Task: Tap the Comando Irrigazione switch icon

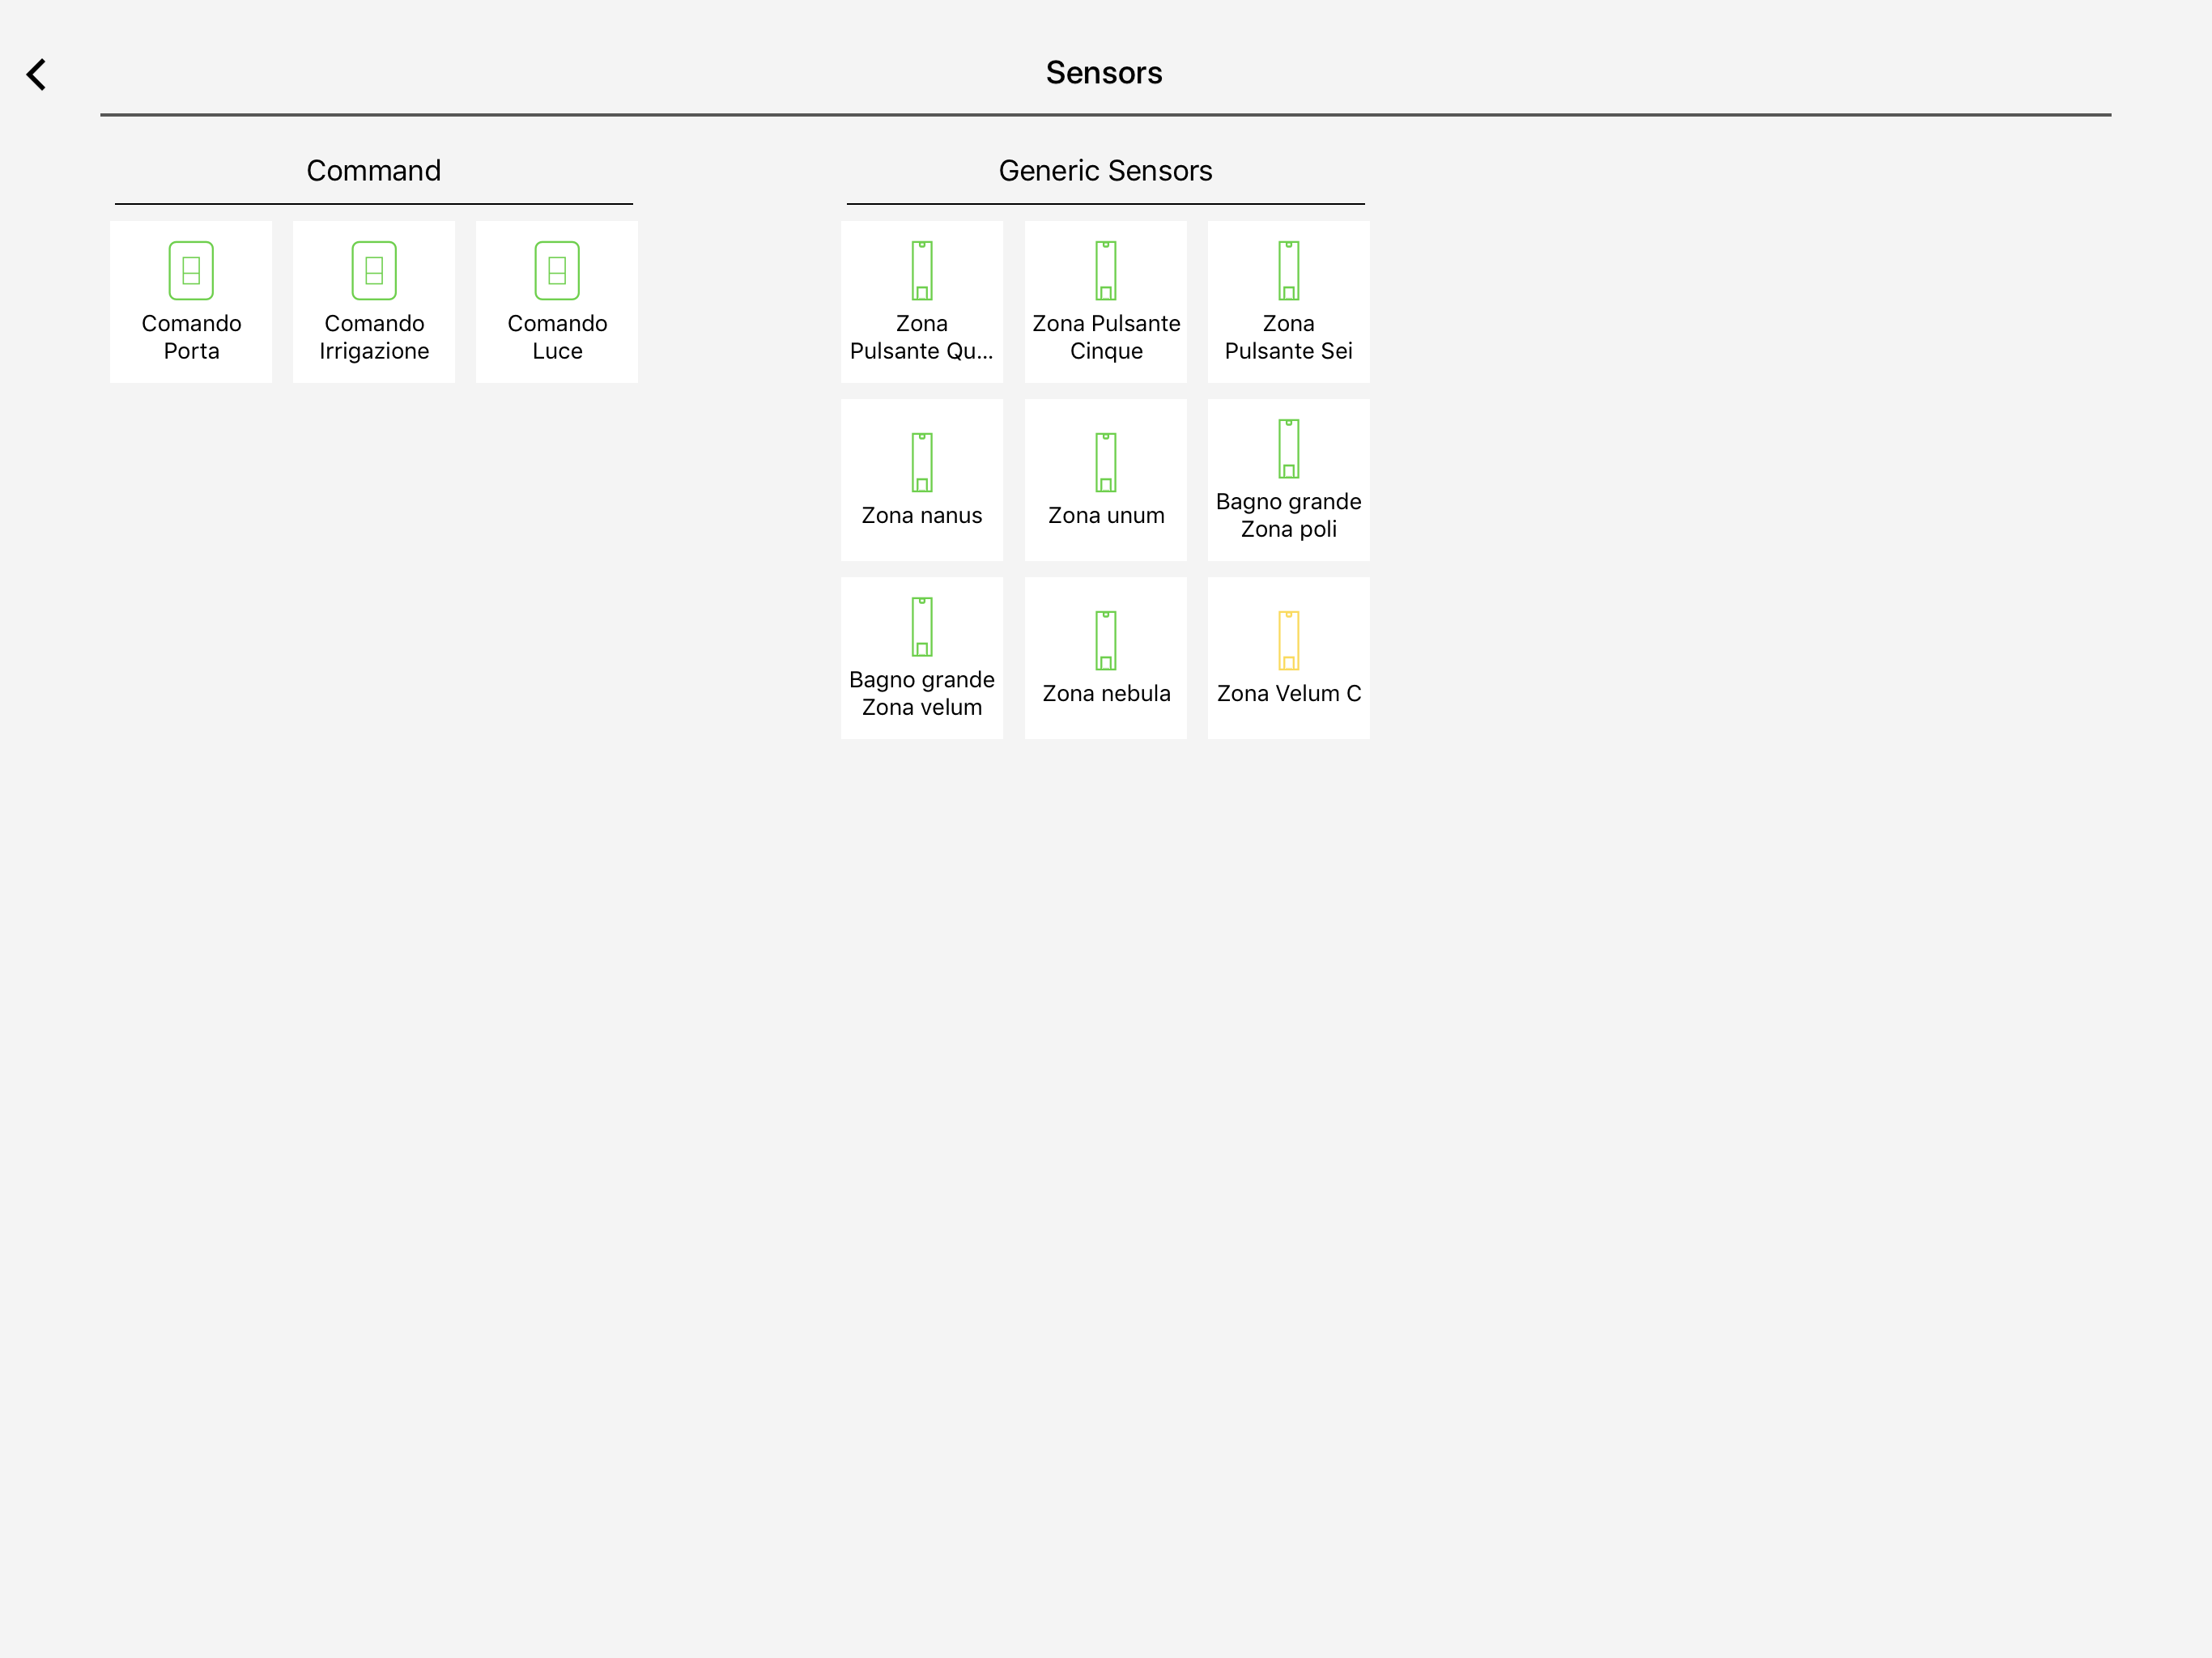Action: point(374,270)
